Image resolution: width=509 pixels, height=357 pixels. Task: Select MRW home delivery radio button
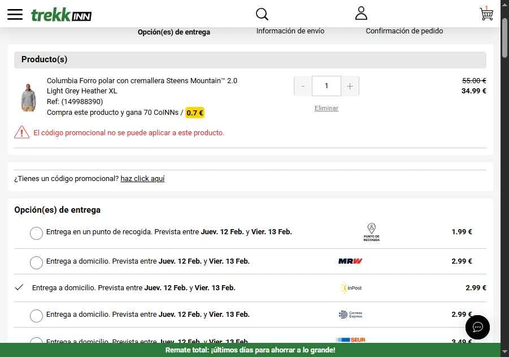coord(36,263)
